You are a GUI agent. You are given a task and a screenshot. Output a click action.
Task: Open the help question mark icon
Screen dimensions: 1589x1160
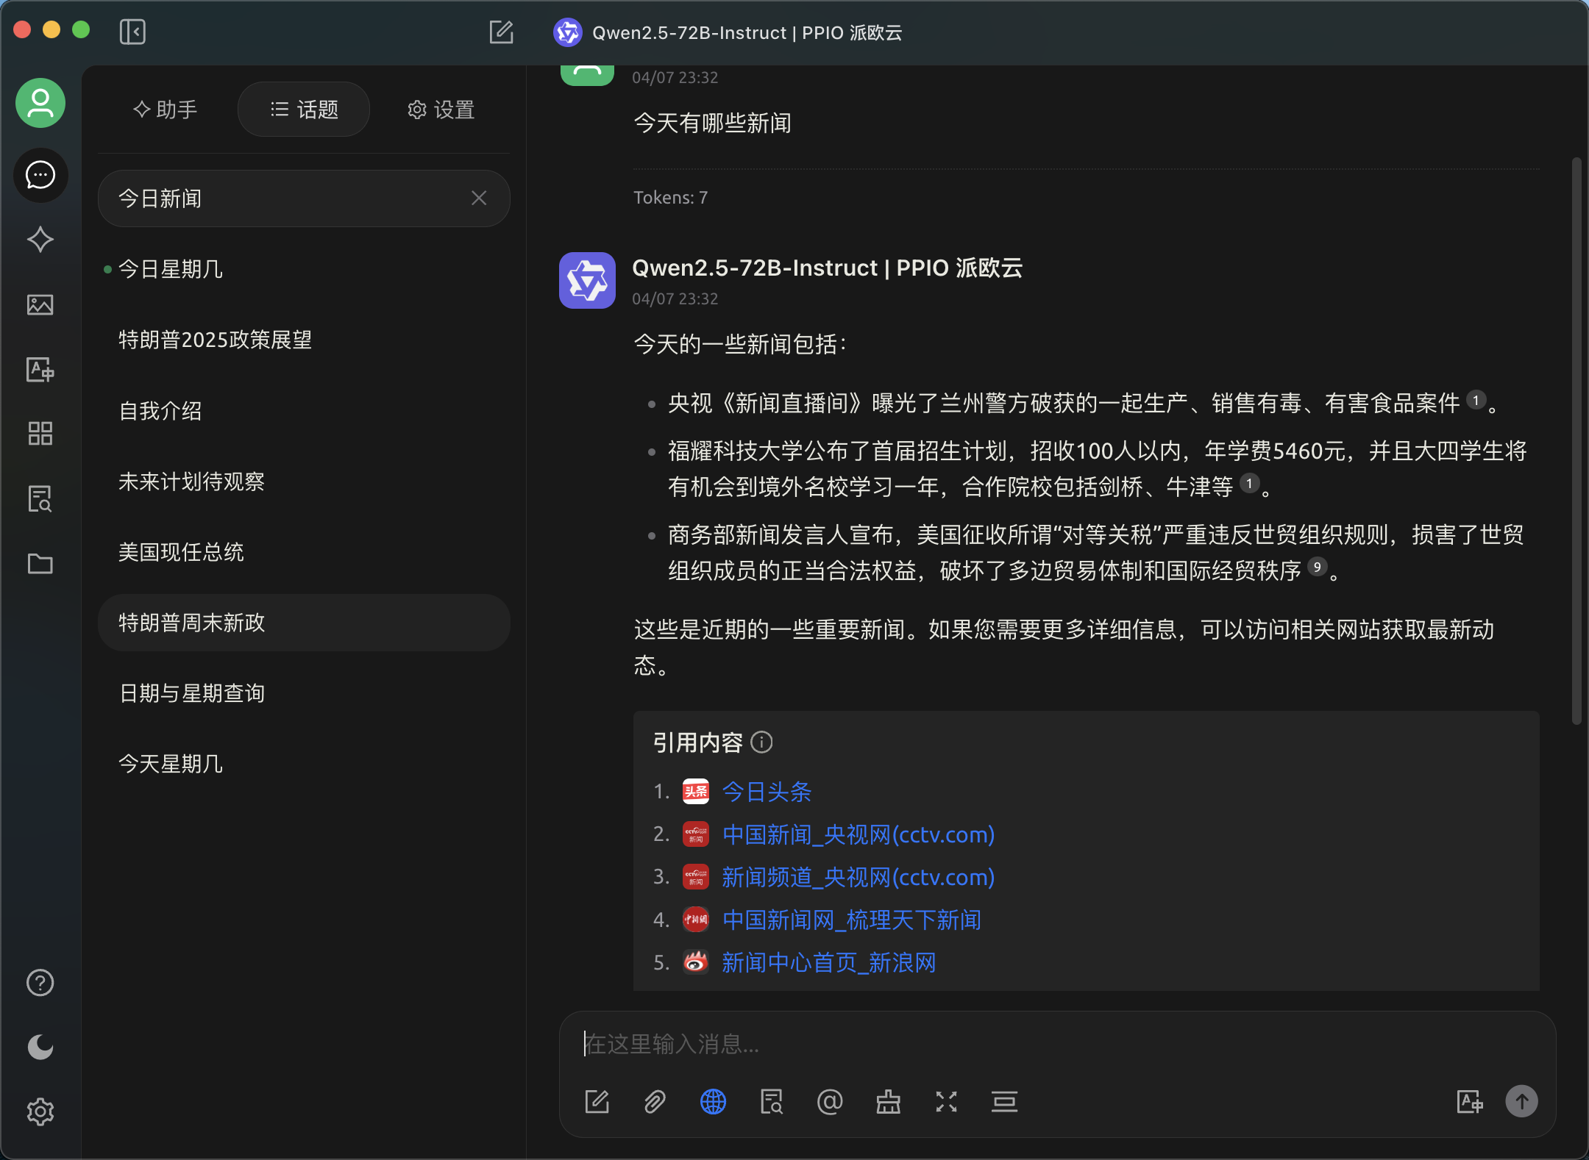[x=40, y=983]
